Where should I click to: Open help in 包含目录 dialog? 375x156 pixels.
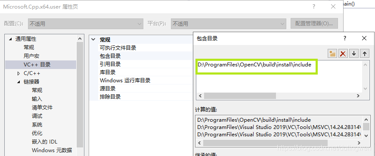(345, 38)
